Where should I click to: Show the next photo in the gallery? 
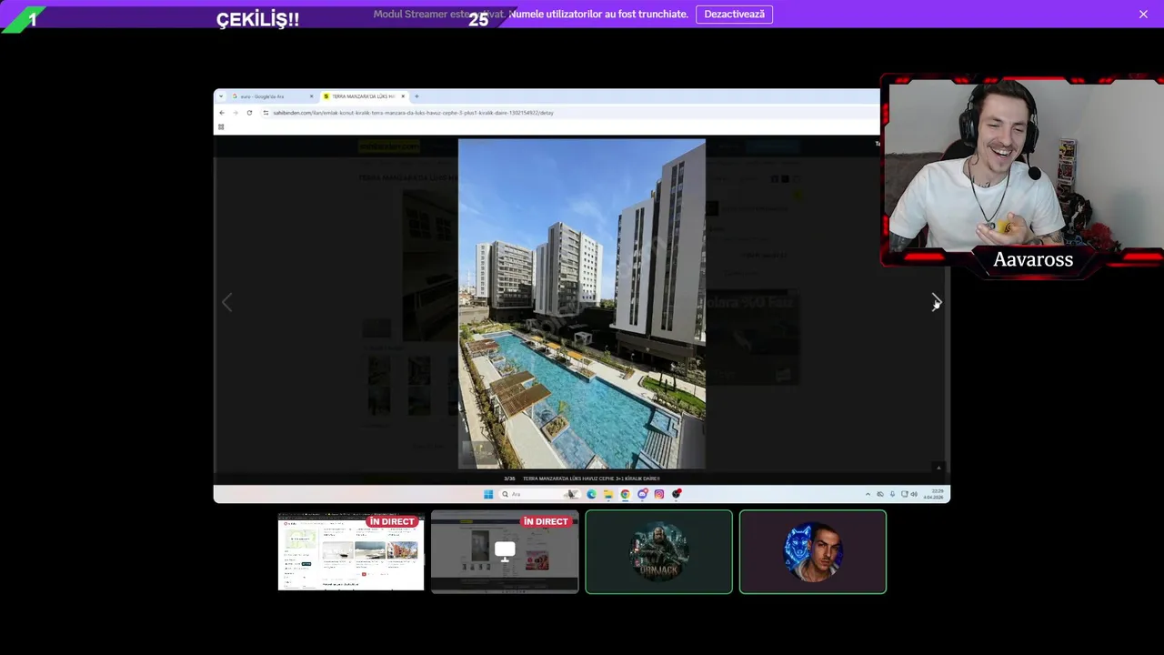[936, 302]
